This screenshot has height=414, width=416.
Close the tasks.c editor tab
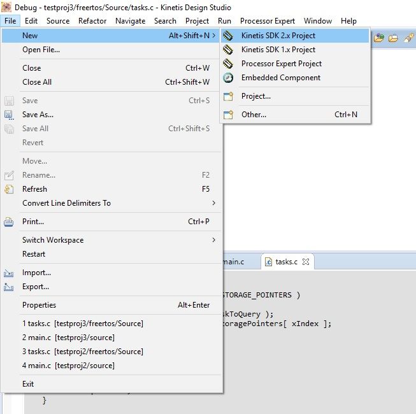coord(306,262)
